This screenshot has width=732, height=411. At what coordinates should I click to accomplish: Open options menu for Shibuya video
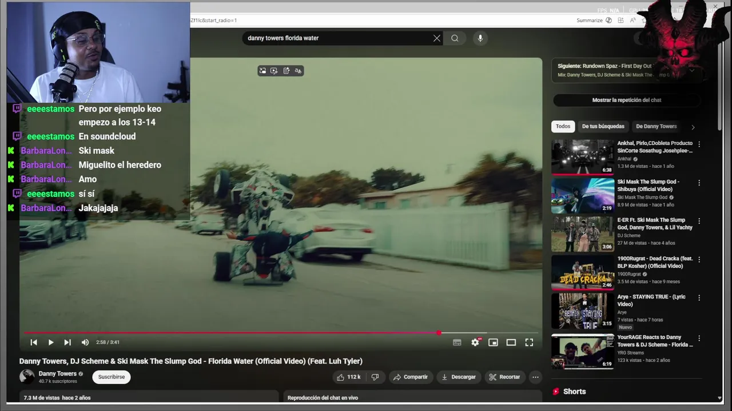coord(699,183)
